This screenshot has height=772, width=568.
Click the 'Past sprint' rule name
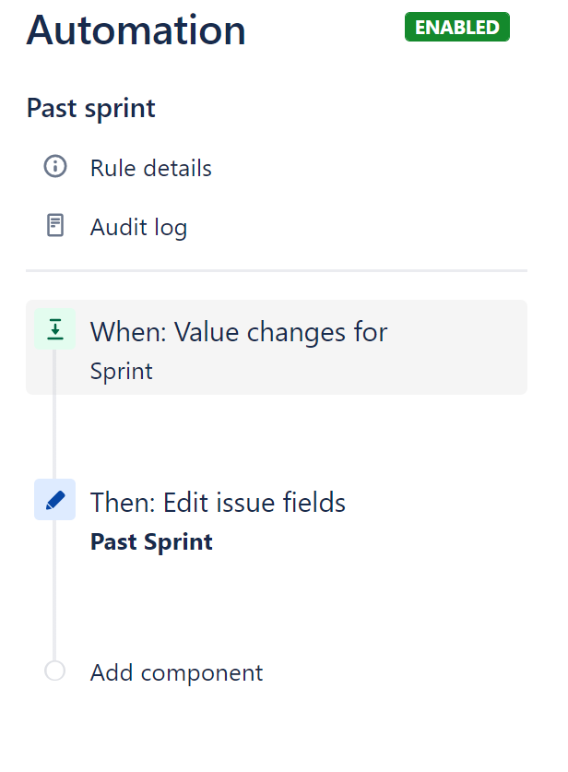(x=90, y=108)
